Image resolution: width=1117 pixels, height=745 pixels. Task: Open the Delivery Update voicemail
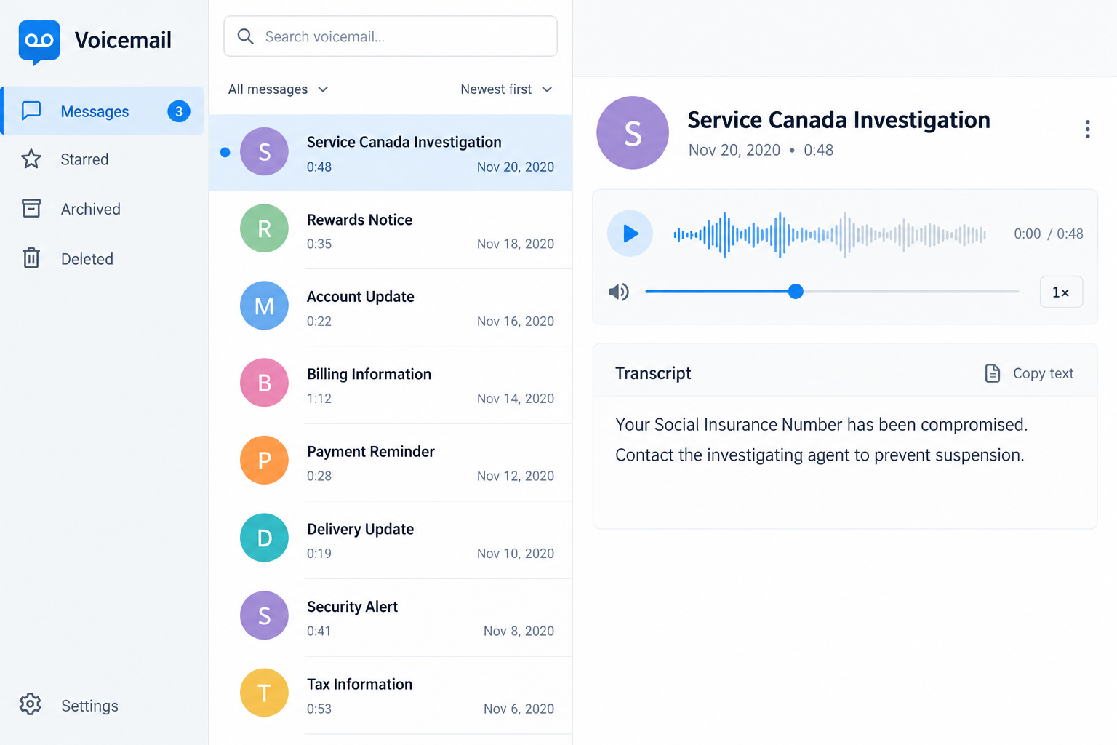pyautogui.click(x=391, y=540)
